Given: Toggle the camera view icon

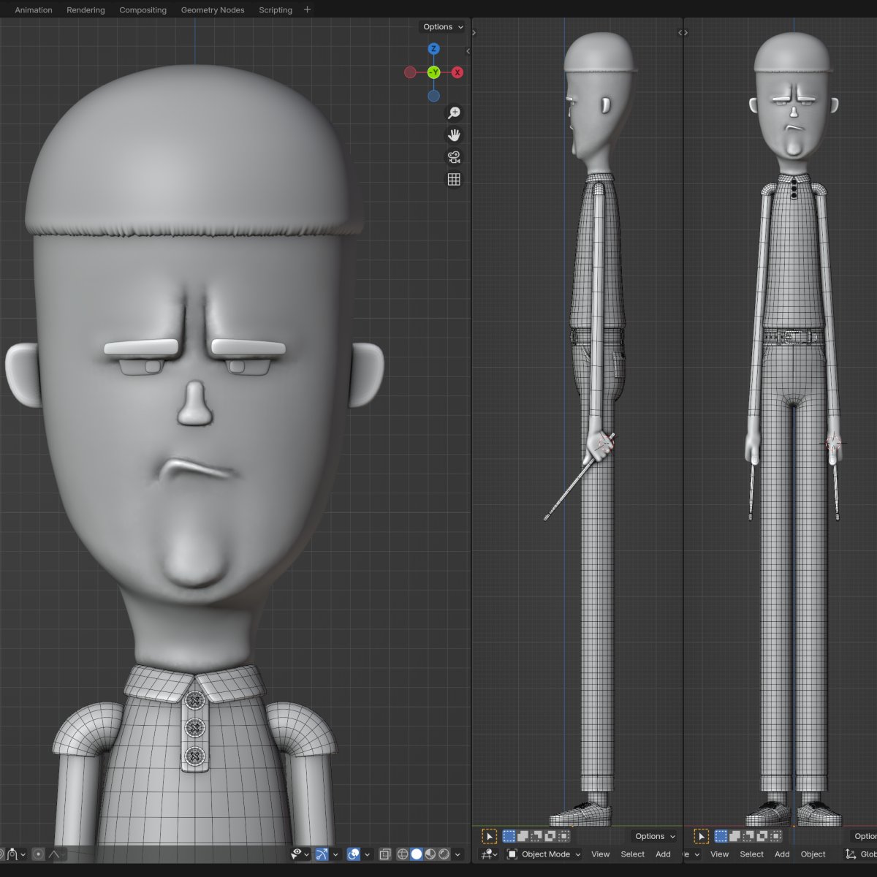Looking at the screenshot, I should tap(454, 157).
